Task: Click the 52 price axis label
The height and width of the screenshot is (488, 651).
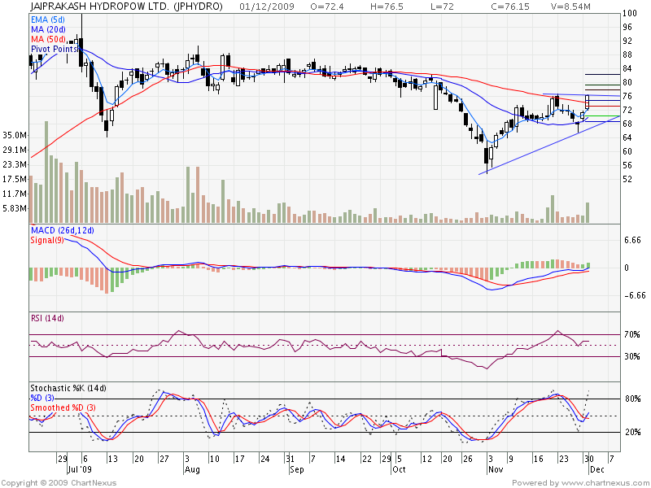Action: tap(627, 179)
